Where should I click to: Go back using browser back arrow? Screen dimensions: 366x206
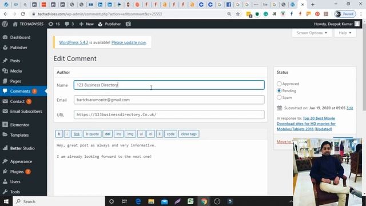click(x=6, y=14)
